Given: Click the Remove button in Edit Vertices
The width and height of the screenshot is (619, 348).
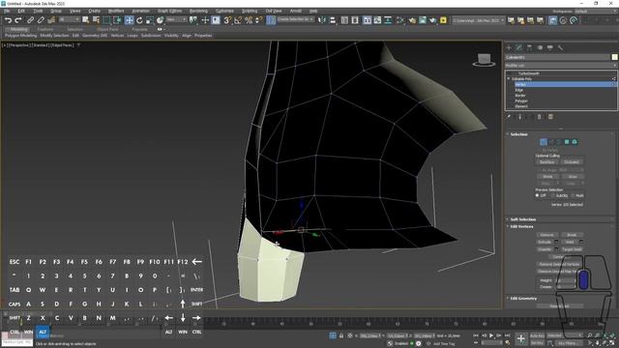Looking at the screenshot, I should (546, 235).
